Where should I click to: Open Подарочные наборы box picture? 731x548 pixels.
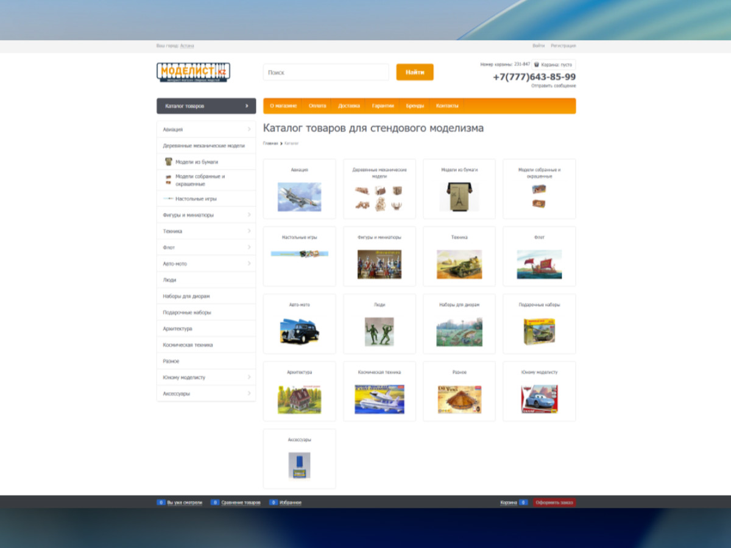coord(539,331)
